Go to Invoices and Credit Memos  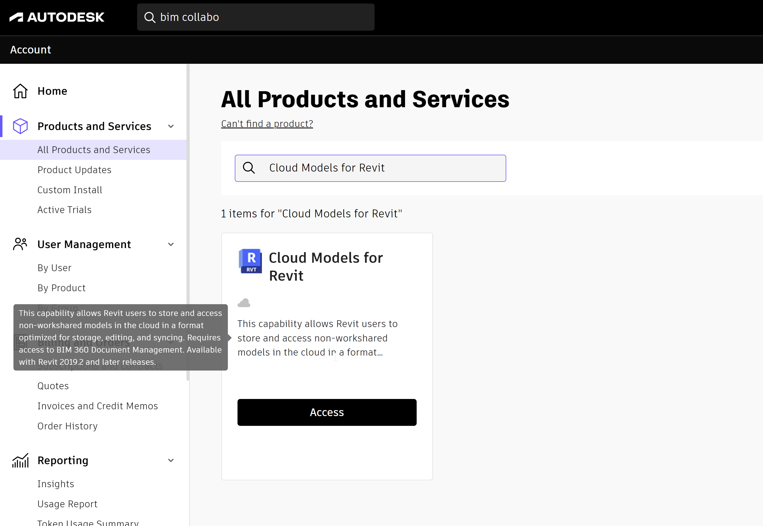[x=97, y=406]
